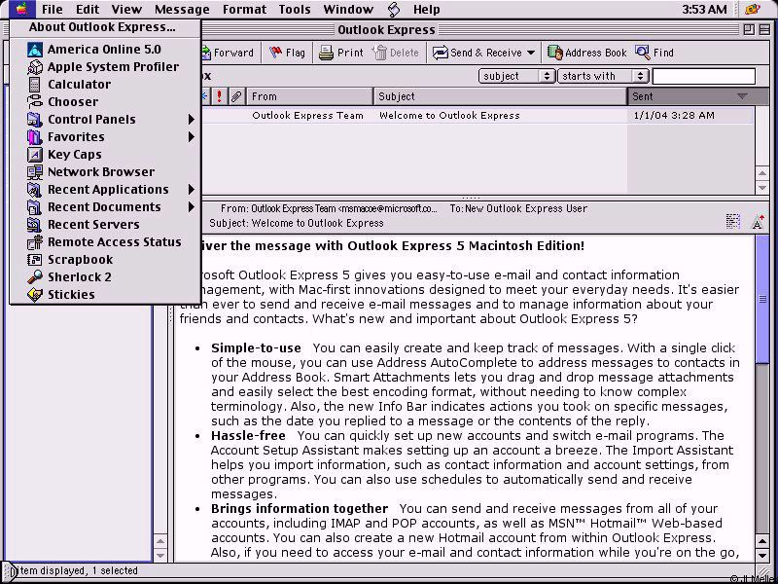
Task: Click the Flag toolbar button
Action: 287,53
